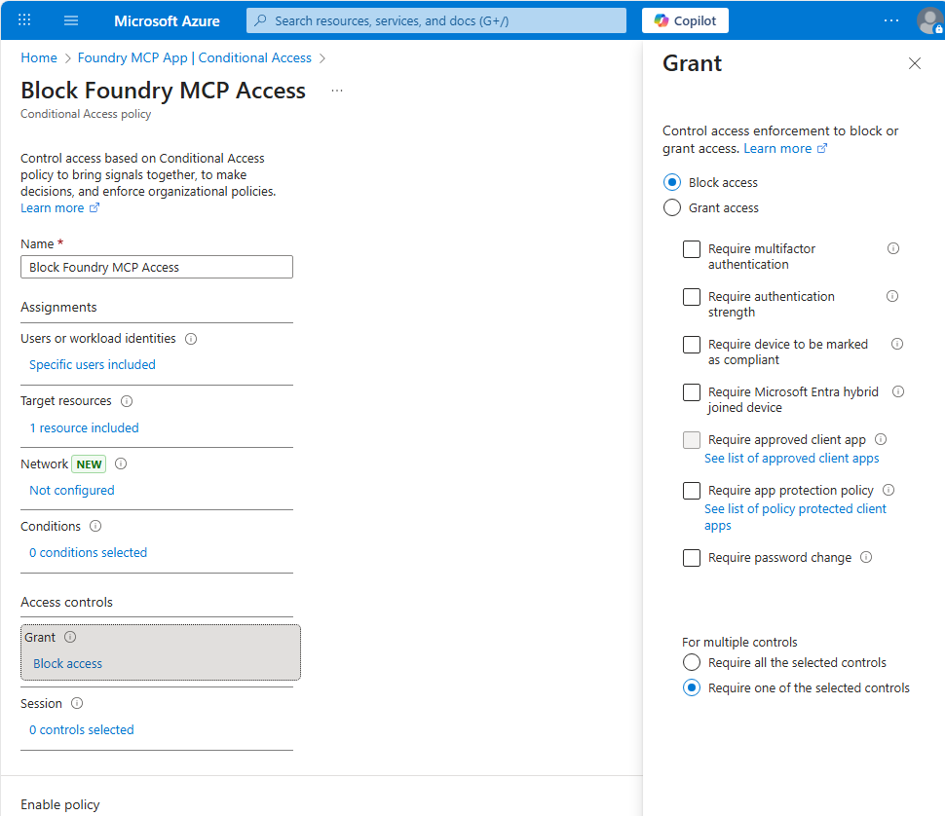Open Foundry MCP App Conditional Access breadcrumb

[x=195, y=57]
